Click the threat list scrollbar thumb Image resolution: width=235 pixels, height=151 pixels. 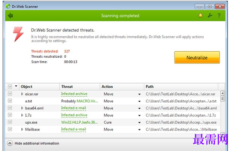click(223, 99)
